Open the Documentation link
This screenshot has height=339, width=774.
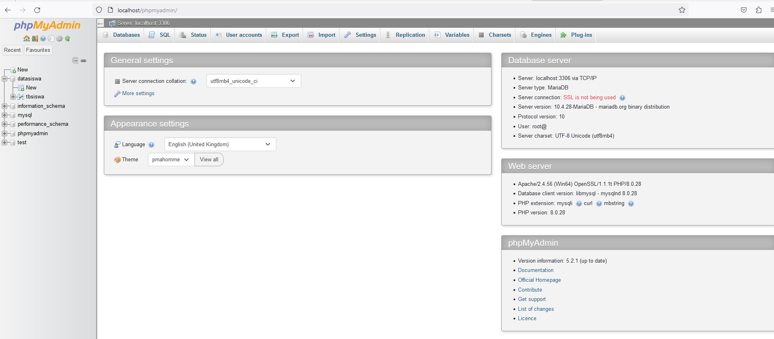pyautogui.click(x=536, y=270)
